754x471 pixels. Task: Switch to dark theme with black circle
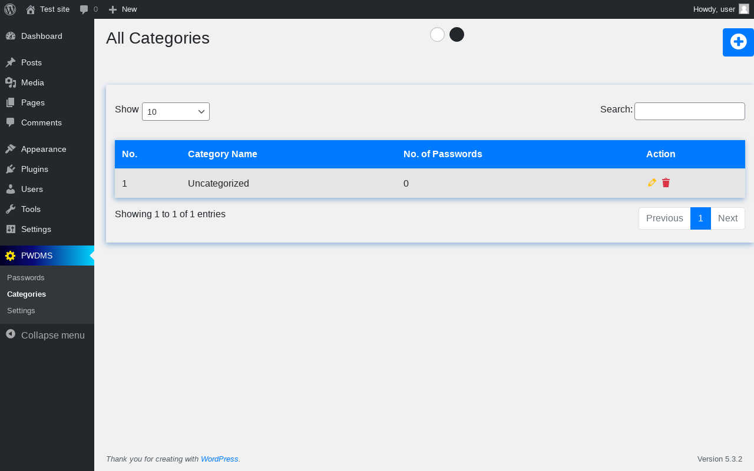457,35
